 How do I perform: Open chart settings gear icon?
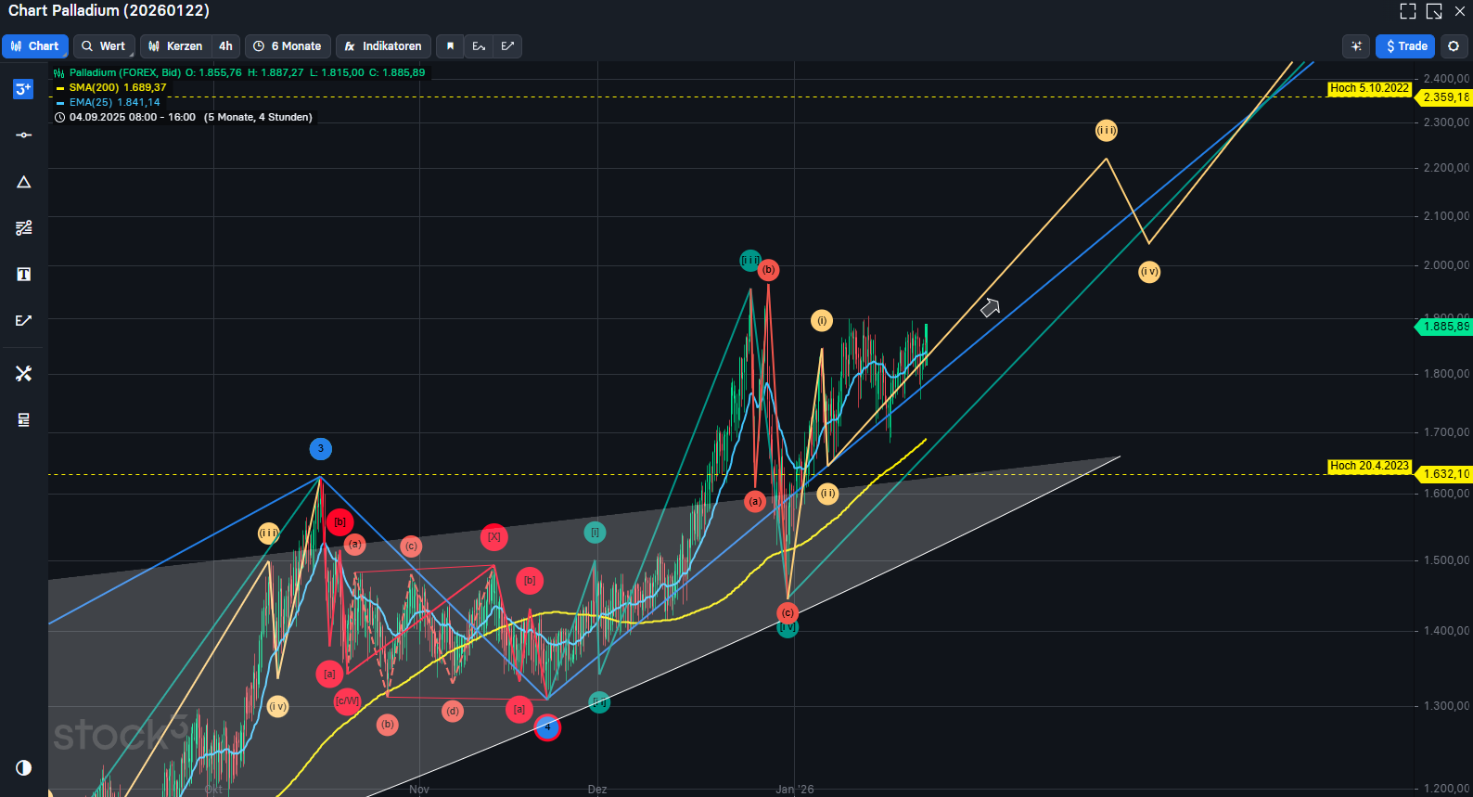click(x=1454, y=46)
